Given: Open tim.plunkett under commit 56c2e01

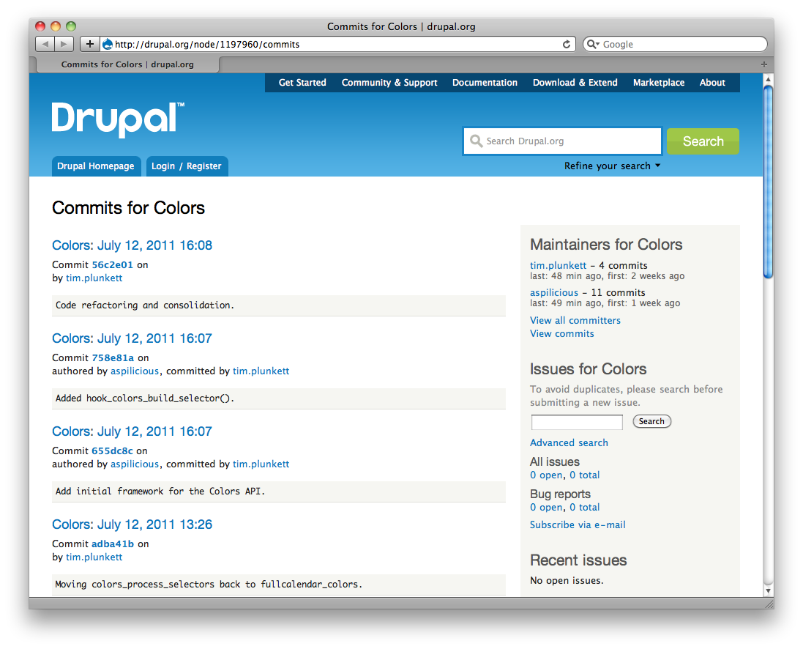Looking at the screenshot, I should click(94, 278).
